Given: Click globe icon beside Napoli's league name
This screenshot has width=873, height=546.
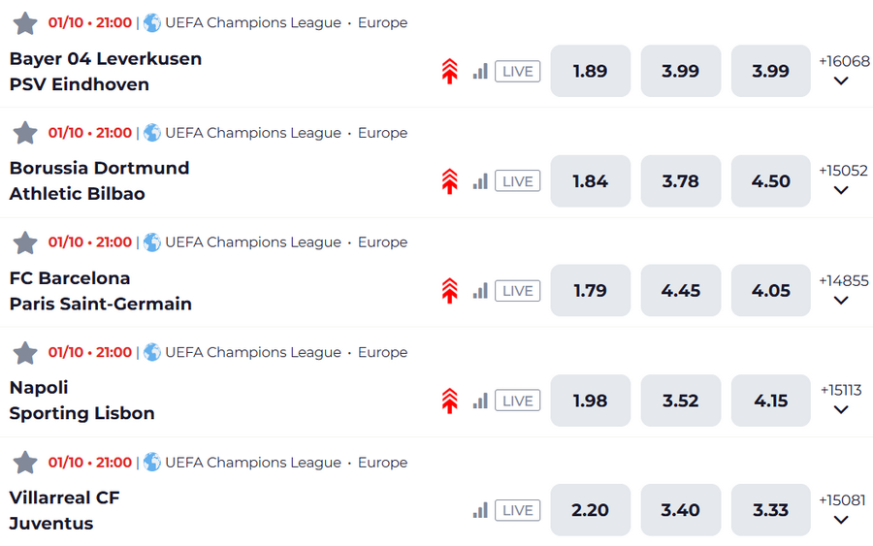Looking at the screenshot, I should click(152, 352).
